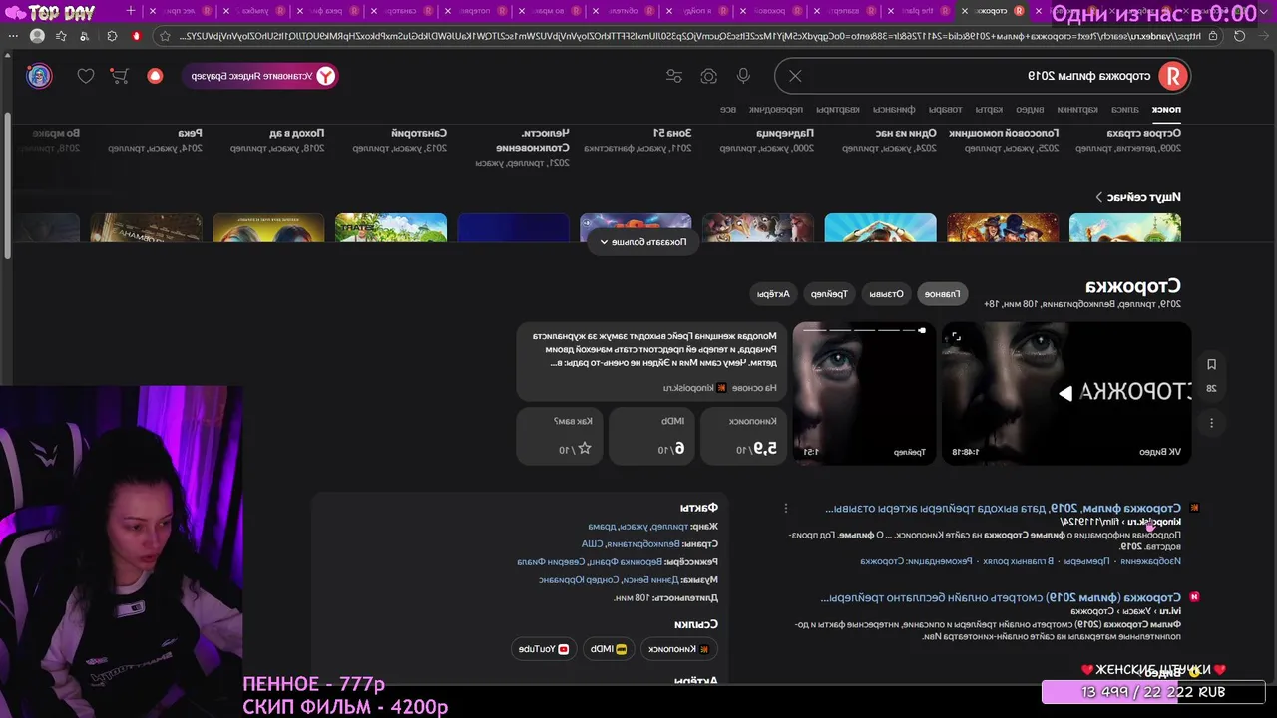
Task: Open the Alice assistant red round icon
Action: tap(155, 76)
